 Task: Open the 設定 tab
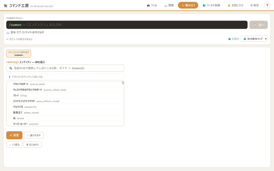coord(254,5)
